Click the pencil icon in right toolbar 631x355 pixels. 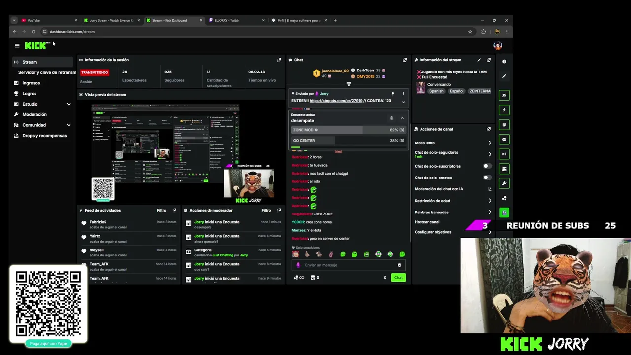[x=504, y=76]
